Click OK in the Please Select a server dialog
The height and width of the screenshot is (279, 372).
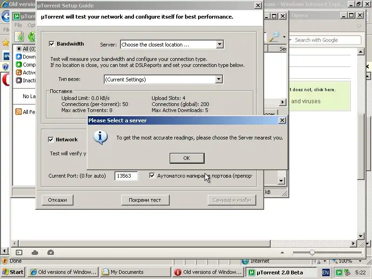pos(187,158)
